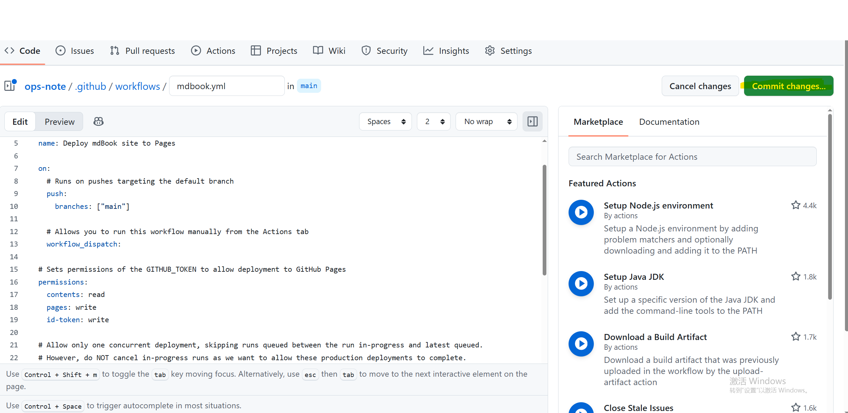
Task: Open Setup Node.js environment action title
Action: click(x=658, y=205)
